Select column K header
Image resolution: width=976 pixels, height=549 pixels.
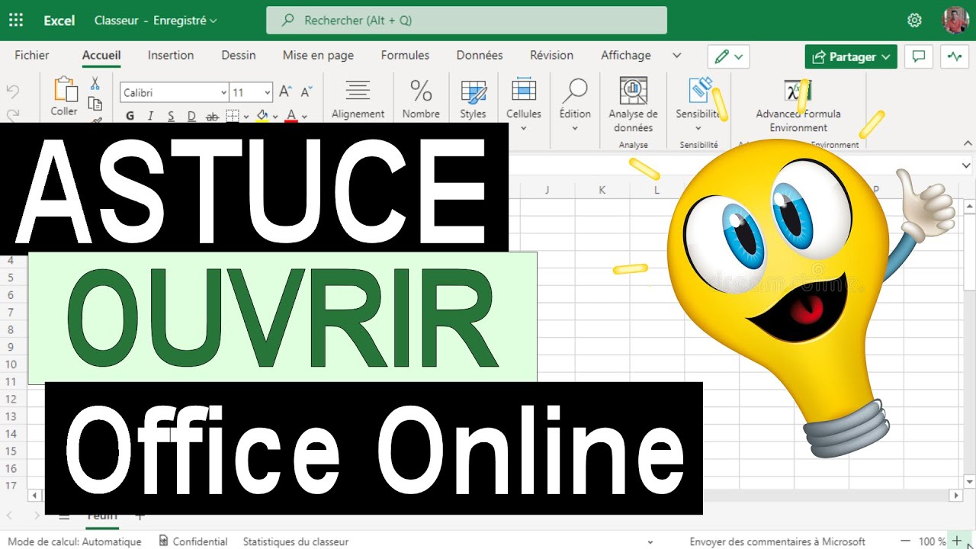[x=602, y=190]
